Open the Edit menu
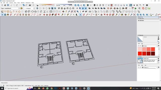The height and width of the screenshot is (90, 161). point(4,3)
